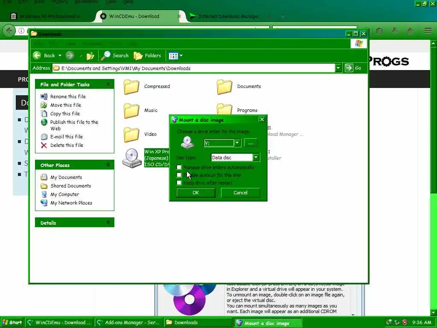This screenshot has width=437, height=328.
Task: Open the Back history dropdown arrow
Action: coord(60,56)
